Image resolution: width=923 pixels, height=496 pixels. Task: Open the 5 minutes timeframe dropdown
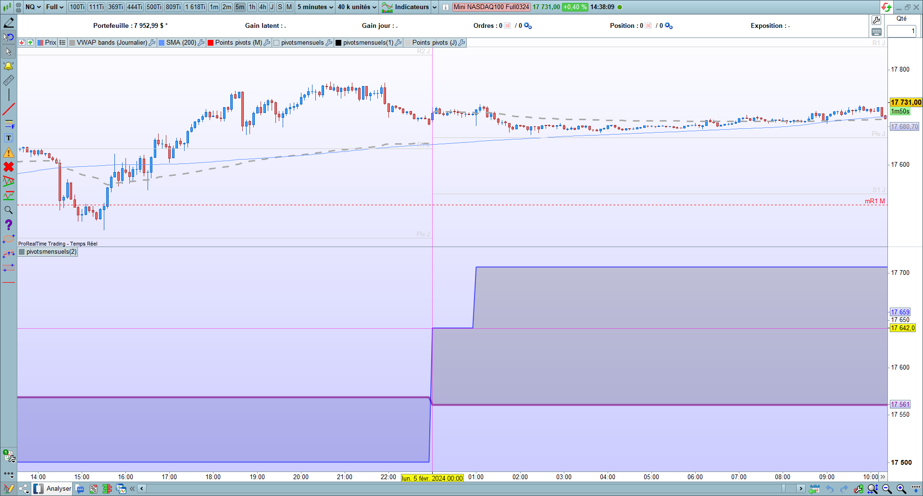pos(315,7)
